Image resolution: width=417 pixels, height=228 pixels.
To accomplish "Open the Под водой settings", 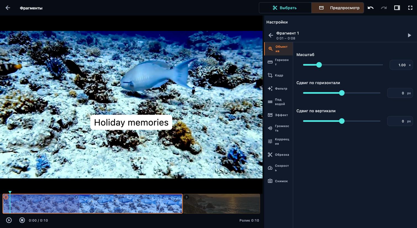I will [279, 102].
